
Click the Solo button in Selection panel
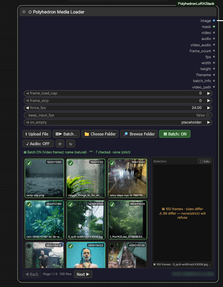point(205,161)
